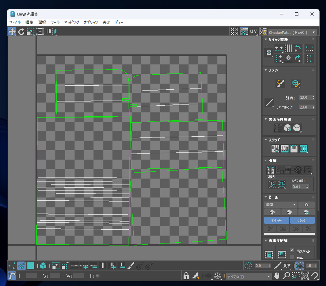
Task: Open the 展開 dropdown in the ピール panel
Action: 281,205
